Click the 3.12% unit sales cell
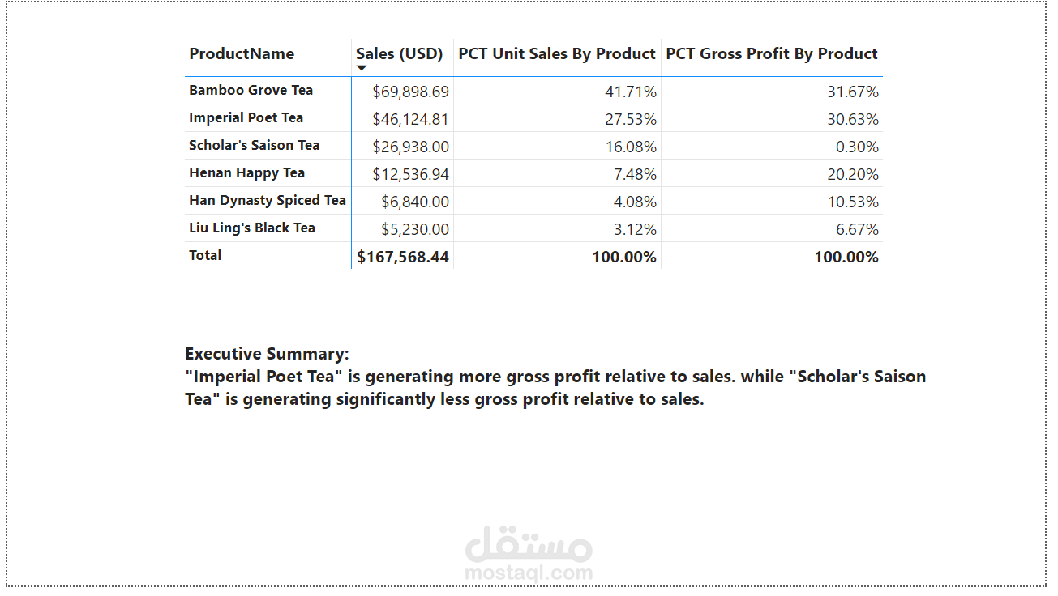1058x596 pixels. (636, 230)
